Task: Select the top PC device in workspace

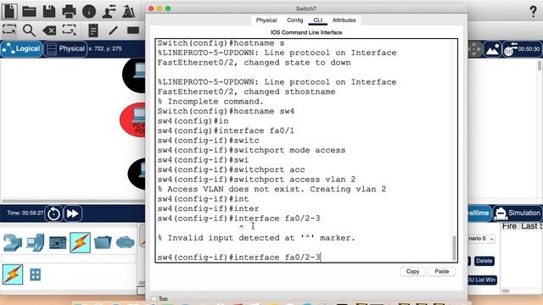Action: coord(135,75)
